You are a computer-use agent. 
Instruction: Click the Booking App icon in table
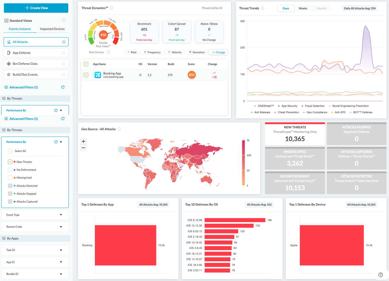click(98, 75)
